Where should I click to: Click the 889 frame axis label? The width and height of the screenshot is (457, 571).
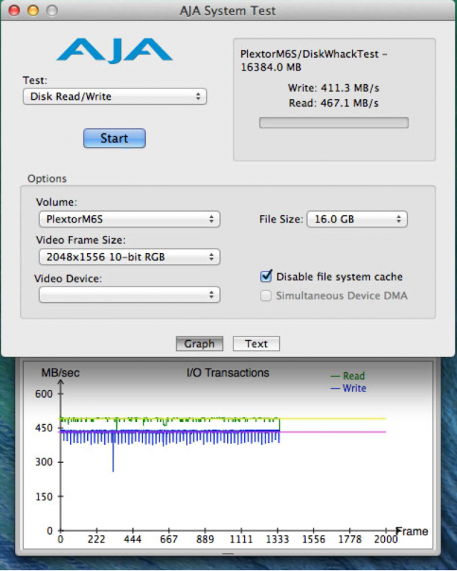click(205, 540)
